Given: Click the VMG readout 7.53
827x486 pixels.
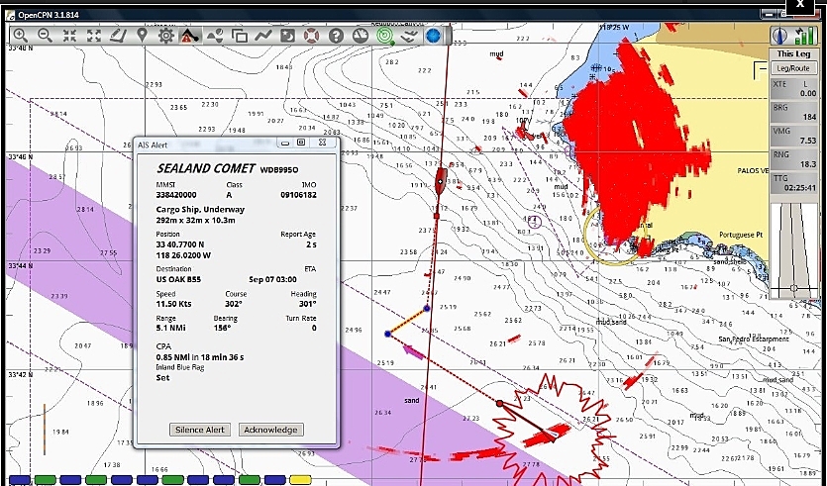Looking at the screenshot, I should (807, 141).
